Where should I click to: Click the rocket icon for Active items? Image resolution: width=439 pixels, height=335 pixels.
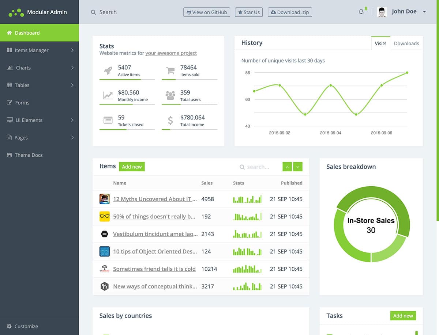click(108, 71)
